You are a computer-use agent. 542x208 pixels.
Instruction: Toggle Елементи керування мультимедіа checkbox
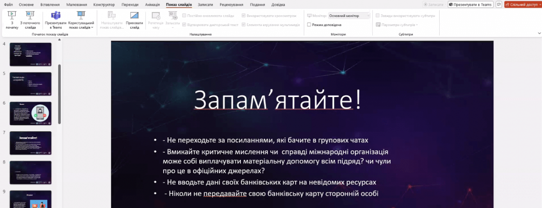tap(244, 25)
